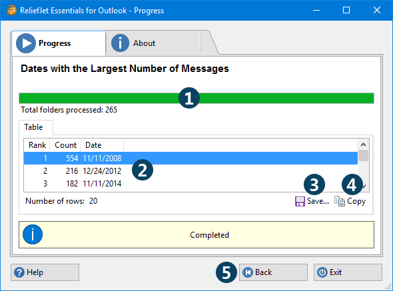This screenshot has width=393, height=291.
Task: Sort by the Count column header
Action: coord(65,145)
